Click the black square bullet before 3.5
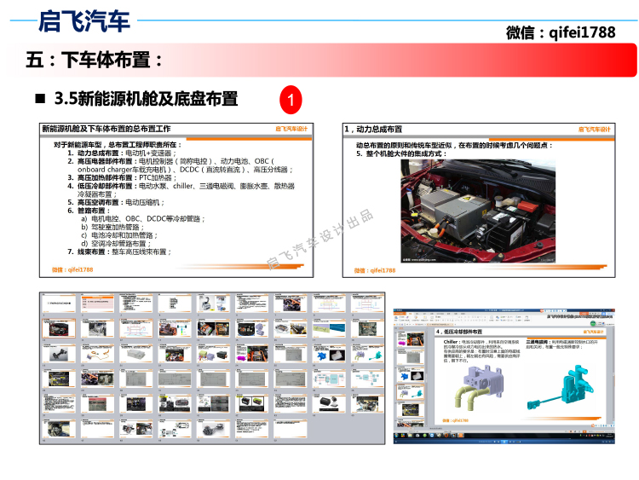This screenshot has height=480, width=639. tap(39, 98)
